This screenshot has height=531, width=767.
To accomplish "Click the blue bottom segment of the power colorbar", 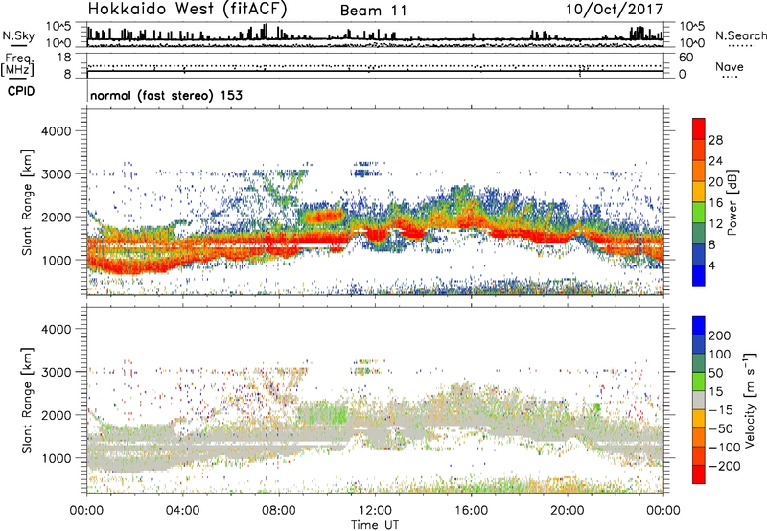I will [699, 275].
